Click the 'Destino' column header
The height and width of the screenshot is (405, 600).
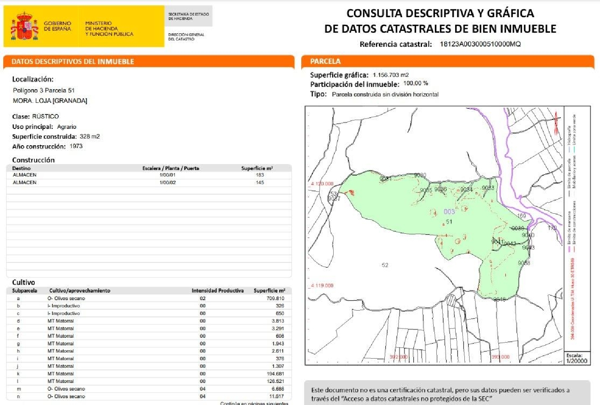tap(21, 168)
